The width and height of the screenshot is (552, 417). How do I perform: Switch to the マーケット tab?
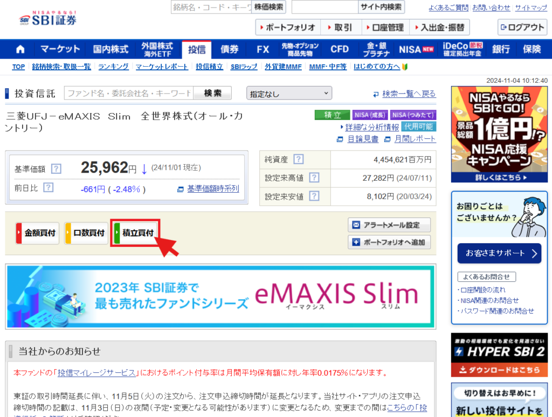60,49
